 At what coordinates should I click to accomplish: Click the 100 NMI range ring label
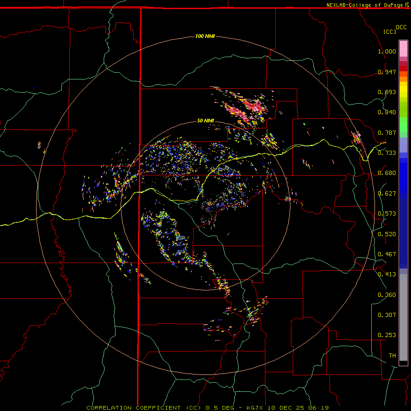205,36
